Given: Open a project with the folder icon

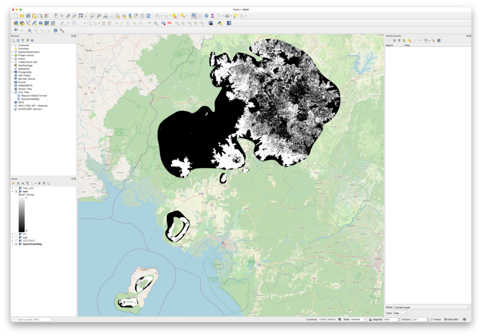Looking at the screenshot, I should coord(22,16).
